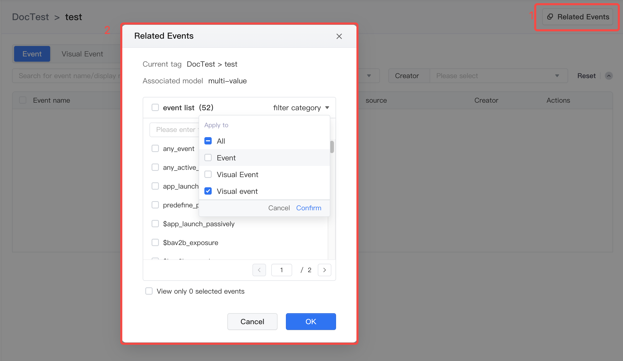Click the multi-value associated model text
623x361 pixels.
coord(227,81)
